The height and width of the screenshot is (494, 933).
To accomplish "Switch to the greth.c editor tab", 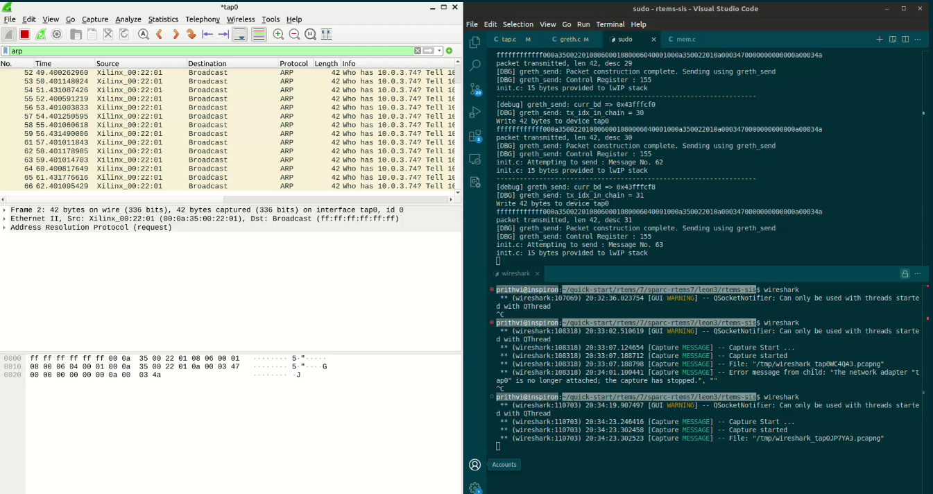I will pyautogui.click(x=570, y=40).
